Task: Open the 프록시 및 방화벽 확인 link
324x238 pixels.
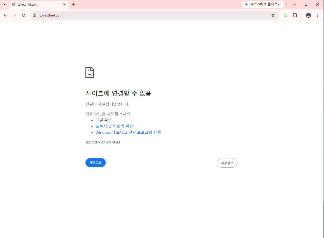Action: pyautogui.click(x=114, y=126)
